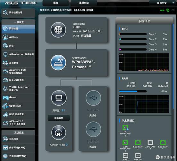
Task: Click the RAM usage progress bar
Action: click(133, 91)
